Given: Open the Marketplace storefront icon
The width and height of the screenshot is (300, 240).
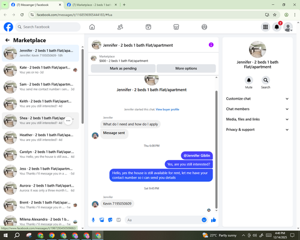Looking at the screenshot, I should click(x=176, y=27).
